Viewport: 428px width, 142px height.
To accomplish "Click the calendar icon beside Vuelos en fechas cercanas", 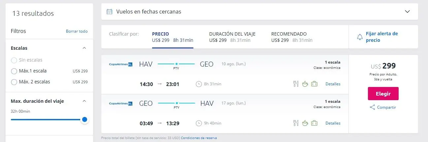I will tap(109, 12).
